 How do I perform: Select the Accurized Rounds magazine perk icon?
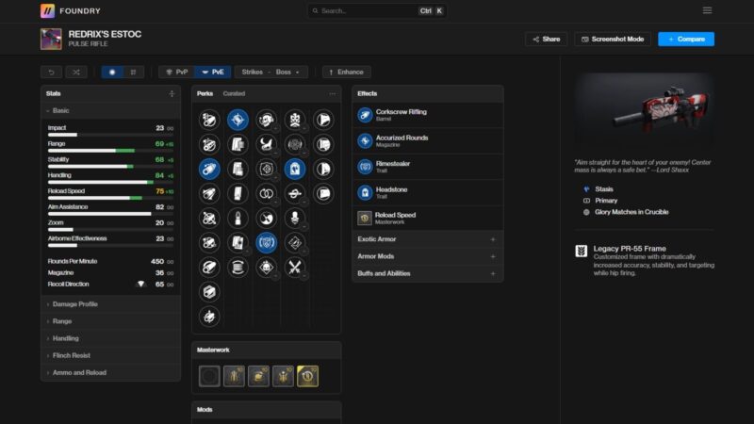tap(366, 140)
